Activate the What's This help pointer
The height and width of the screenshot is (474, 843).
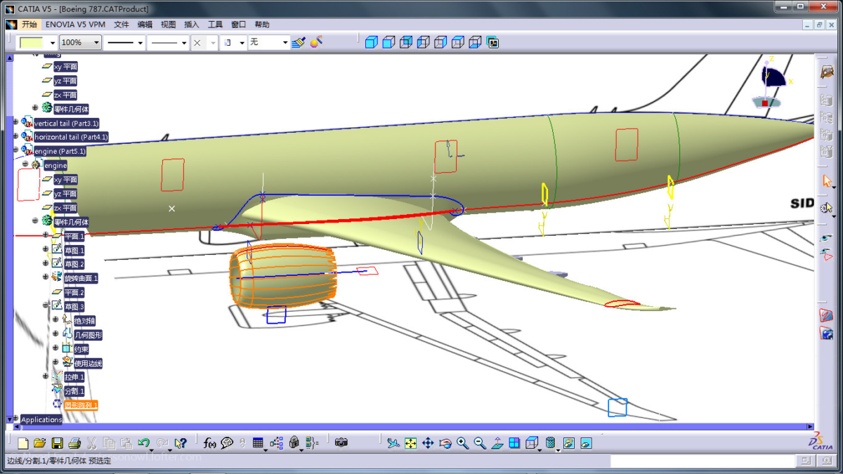pyautogui.click(x=181, y=443)
